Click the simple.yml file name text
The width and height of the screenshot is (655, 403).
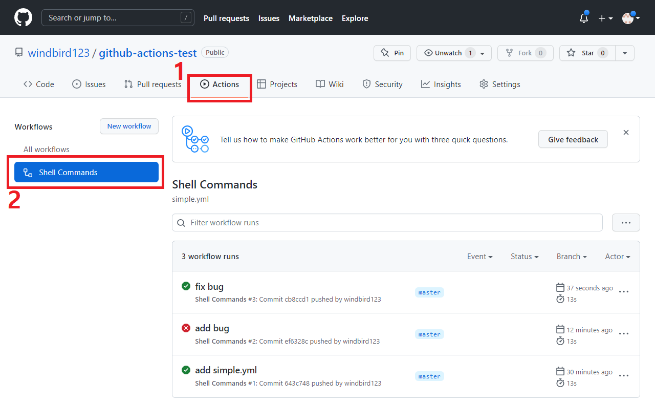click(190, 199)
